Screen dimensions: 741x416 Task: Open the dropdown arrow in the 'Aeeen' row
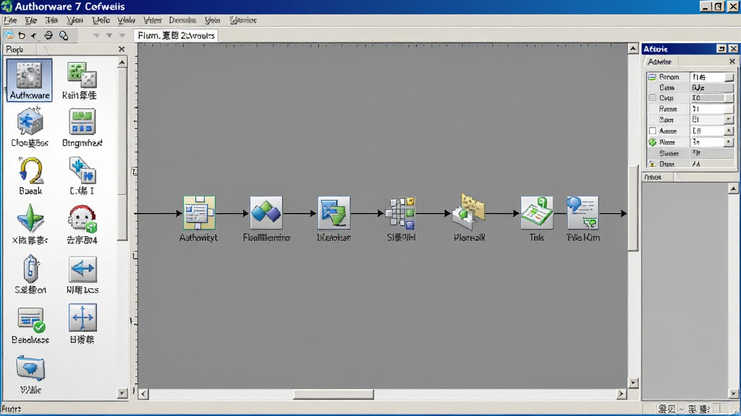pyautogui.click(x=729, y=130)
